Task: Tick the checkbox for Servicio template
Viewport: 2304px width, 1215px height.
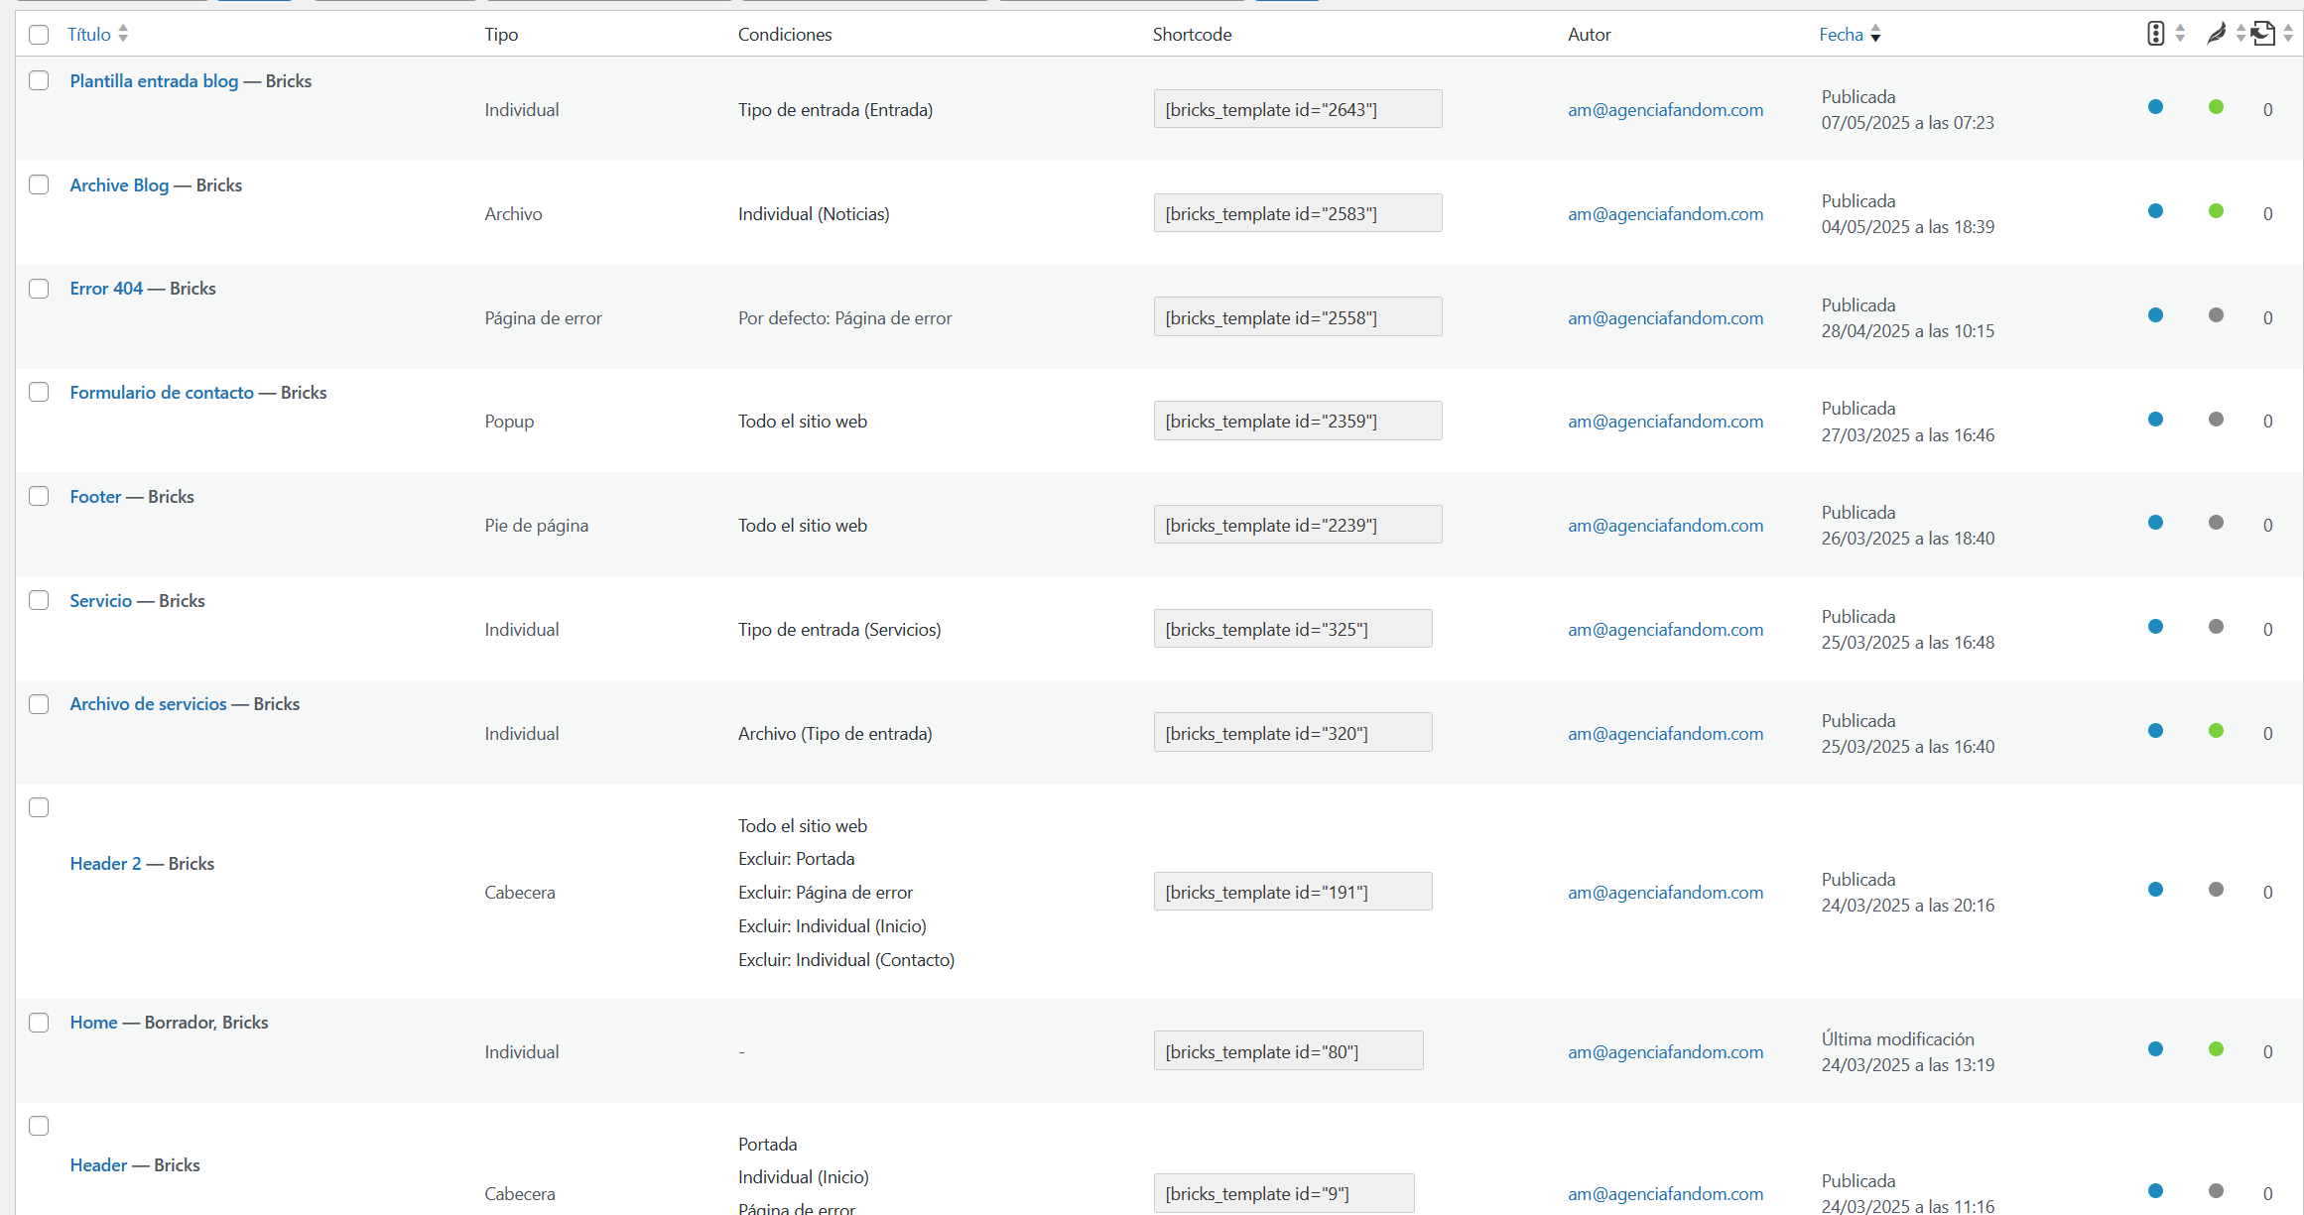Action: [39, 600]
